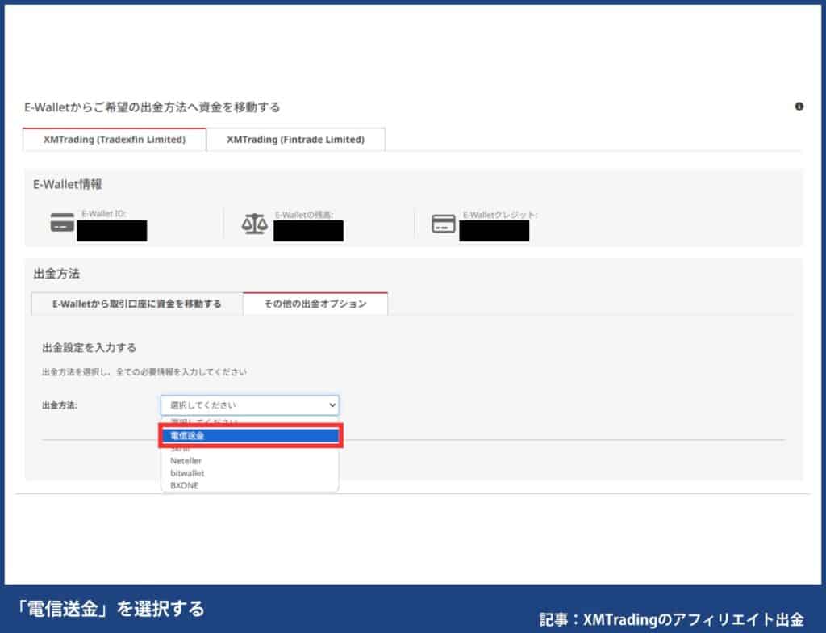This screenshot has height=633, width=826.
Task: Open the その他の出金オプション tab
Action: pyautogui.click(x=315, y=304)
